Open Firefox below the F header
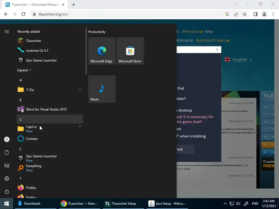Image resolution: width=279 pixels, height=209 pixels. coord(50,188)
